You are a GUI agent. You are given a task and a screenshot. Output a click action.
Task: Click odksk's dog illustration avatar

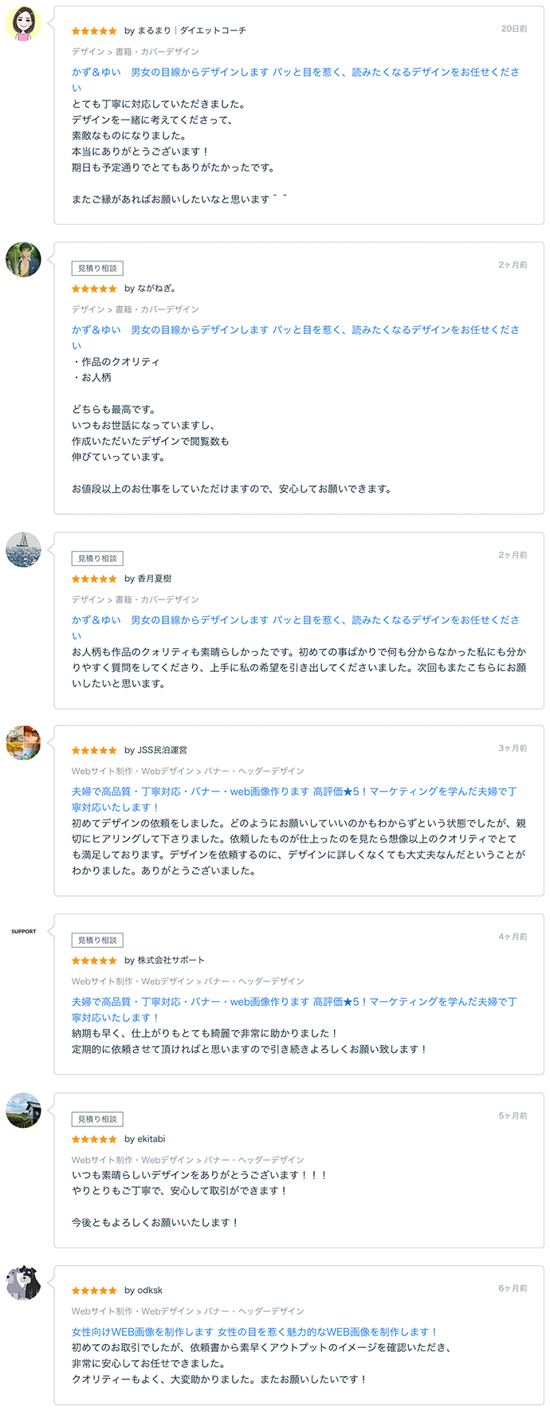tap(23, 1282)
